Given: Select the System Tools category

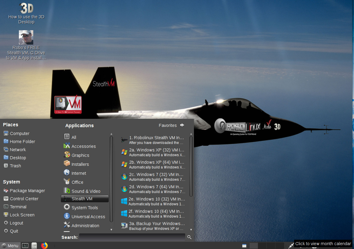Looking at the screenshot, I should [x=85, y=207].
